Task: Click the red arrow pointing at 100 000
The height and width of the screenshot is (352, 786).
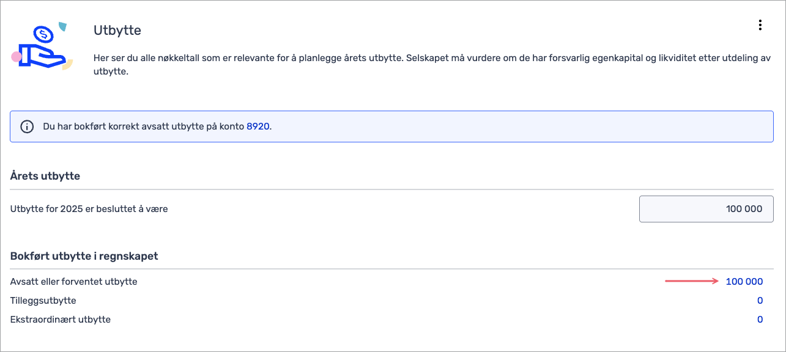Action: pyautogui.click(x=692, y=281)
